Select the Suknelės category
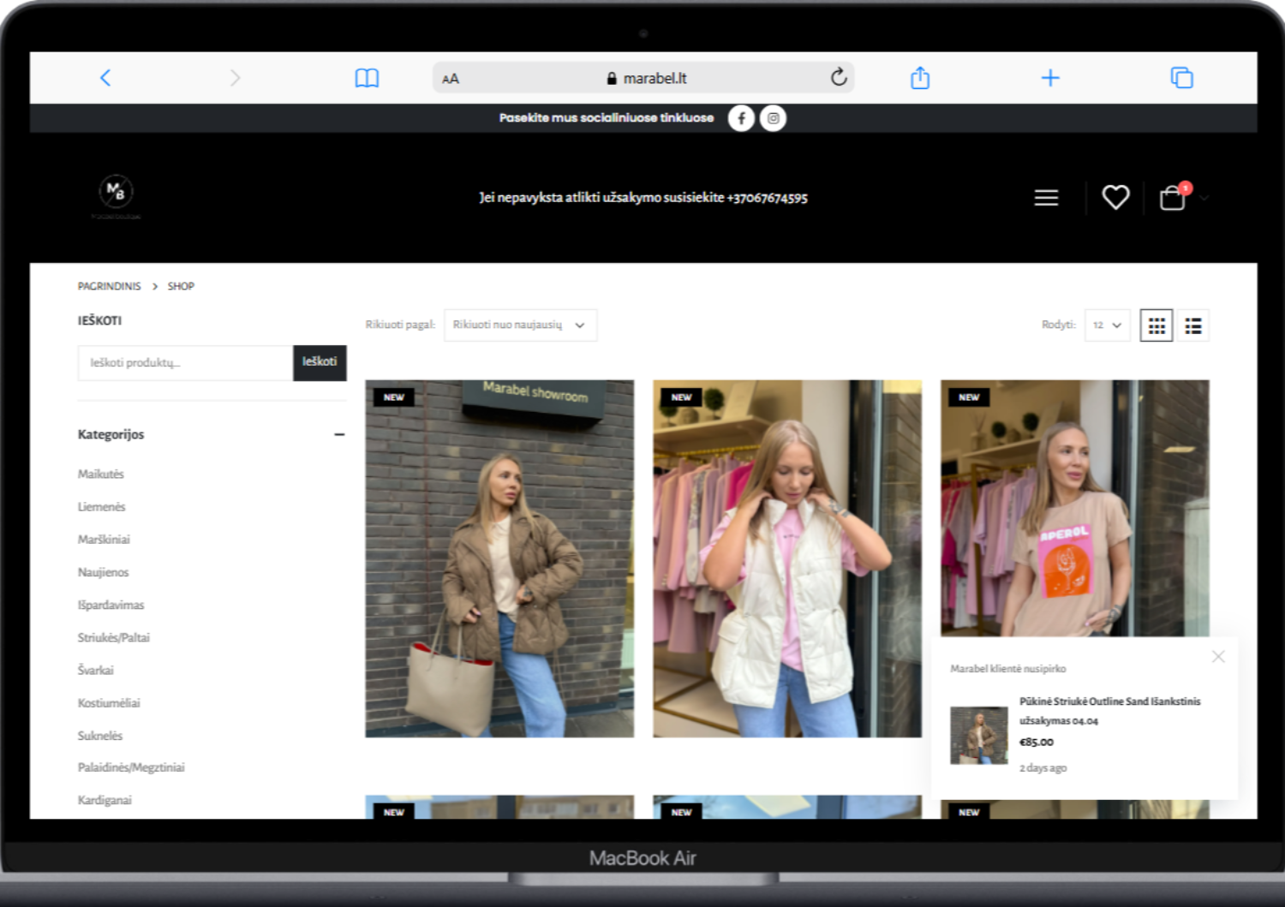This screenshot has width=1285, height=907. pos(100,736)
